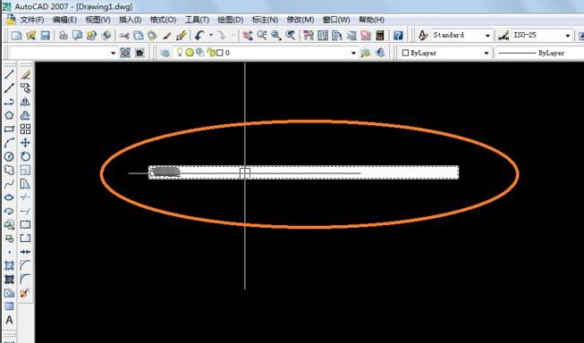Select the Line draw tool
Screen dimensions: 584x343
9,74
